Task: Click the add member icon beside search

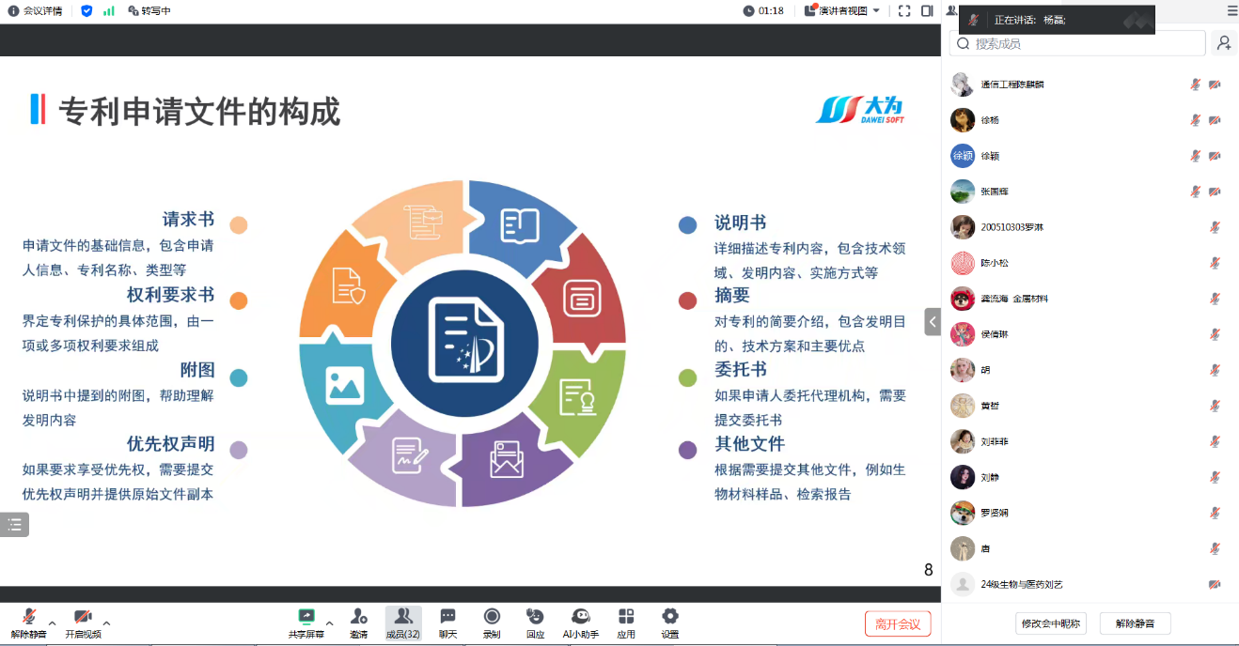Action: click(1223, 43)
